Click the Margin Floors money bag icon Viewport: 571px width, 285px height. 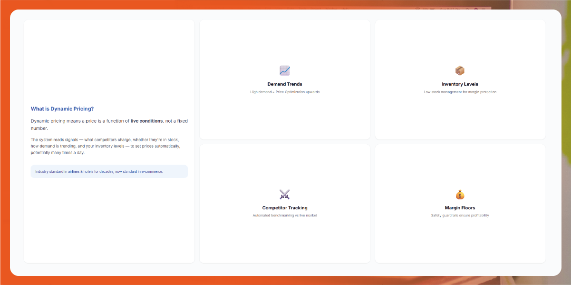pyautogui.click(x=460, y=195)
